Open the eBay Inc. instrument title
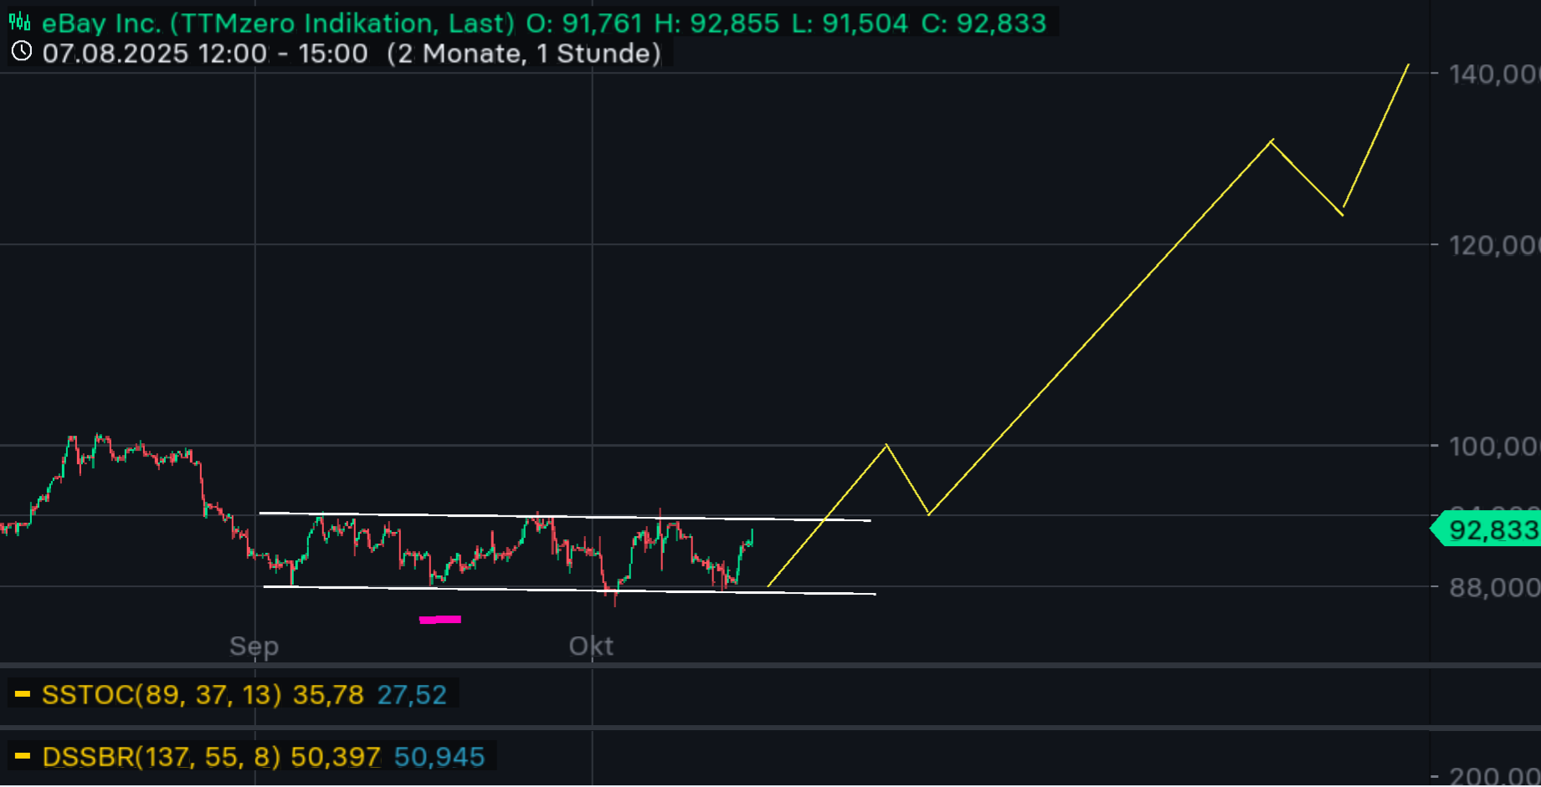This screenshot has width=1541, height=787. [100, 23]
